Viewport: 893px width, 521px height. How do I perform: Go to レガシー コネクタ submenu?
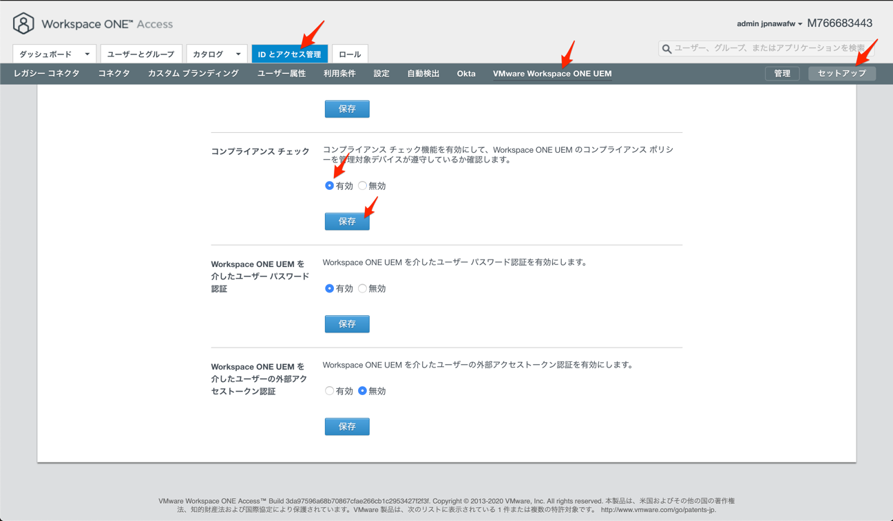pos(47,74)
